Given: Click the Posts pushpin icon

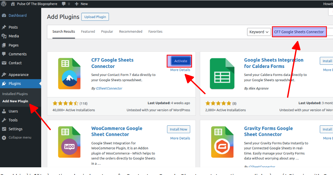Looking at the screenshot, I should tap(4, 27).
